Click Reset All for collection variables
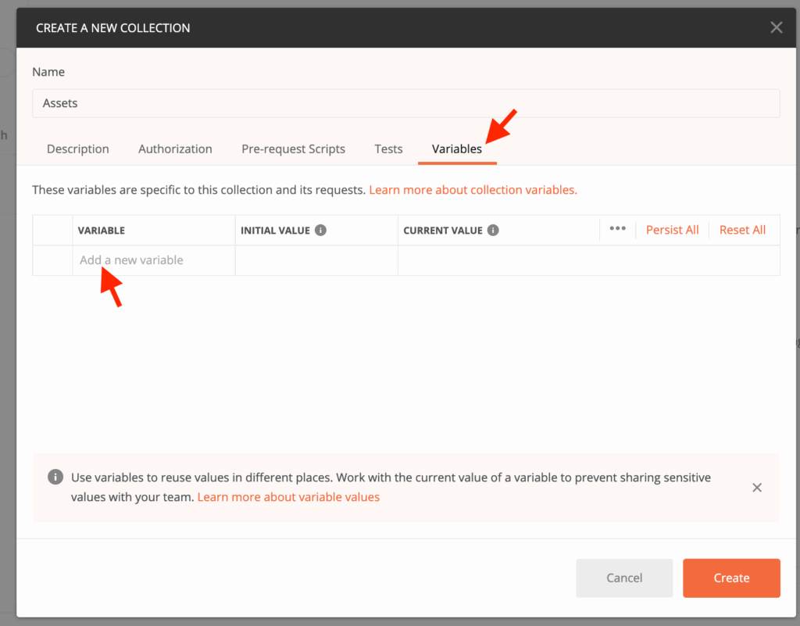Viewport: 800px width, 626px height. pos(741,229)
